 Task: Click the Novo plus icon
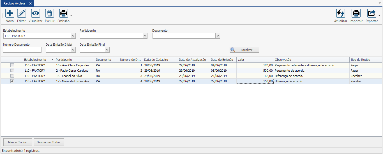[10, 13]
